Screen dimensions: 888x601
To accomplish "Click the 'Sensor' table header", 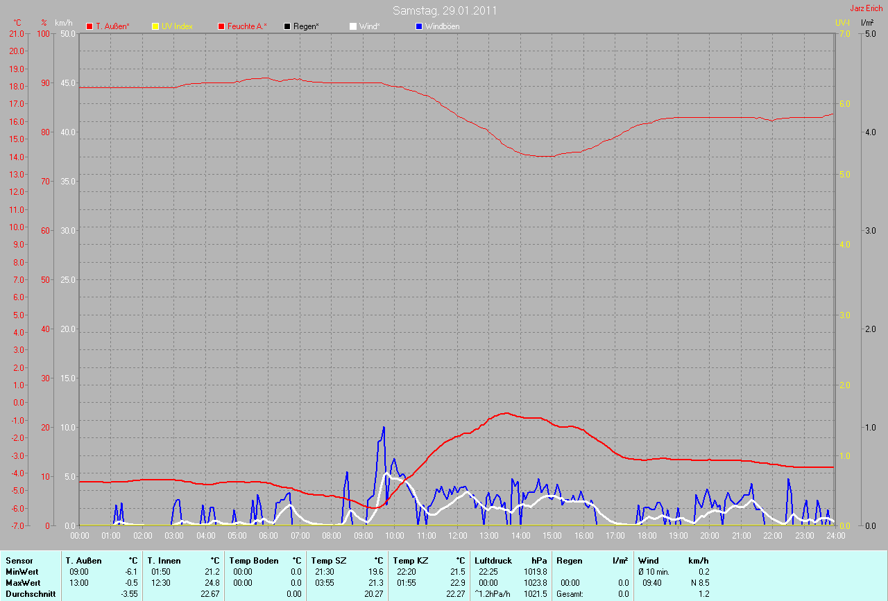I will 19,560.
